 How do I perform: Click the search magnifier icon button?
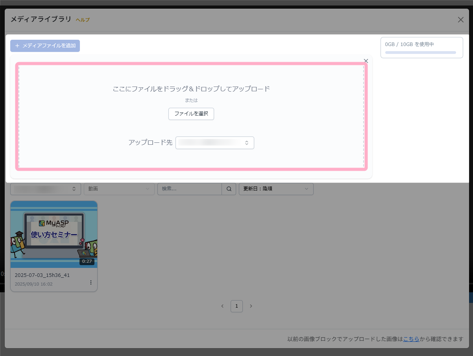229,189
